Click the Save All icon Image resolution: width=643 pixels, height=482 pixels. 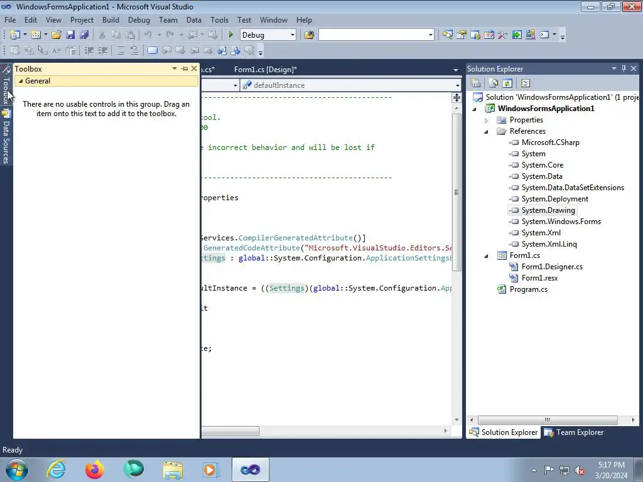click(84, 35)
